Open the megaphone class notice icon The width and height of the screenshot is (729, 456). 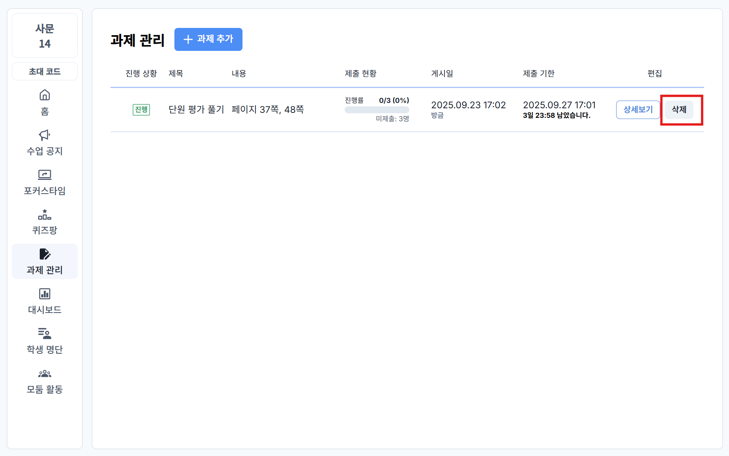coord(45,135)
